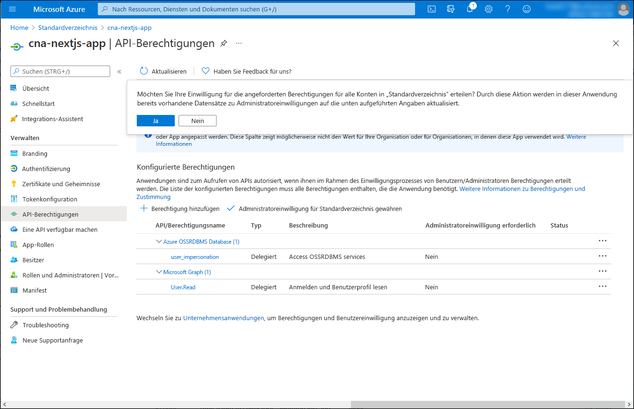Click the Rollen und Administratoren icon
The height and width of the screenshot is (409, 634).
[14, 275]
